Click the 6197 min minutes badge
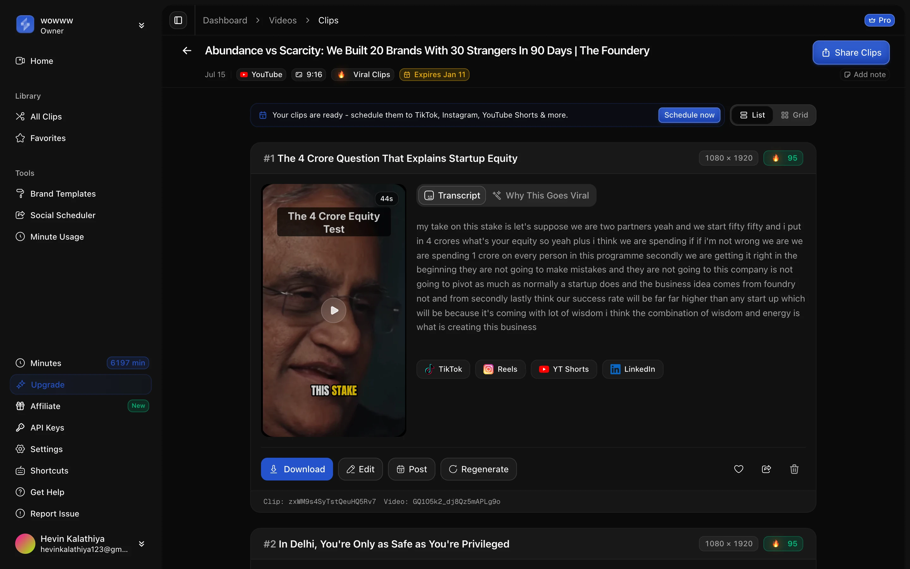The image size is (910, 569). (x=128, y=363)
